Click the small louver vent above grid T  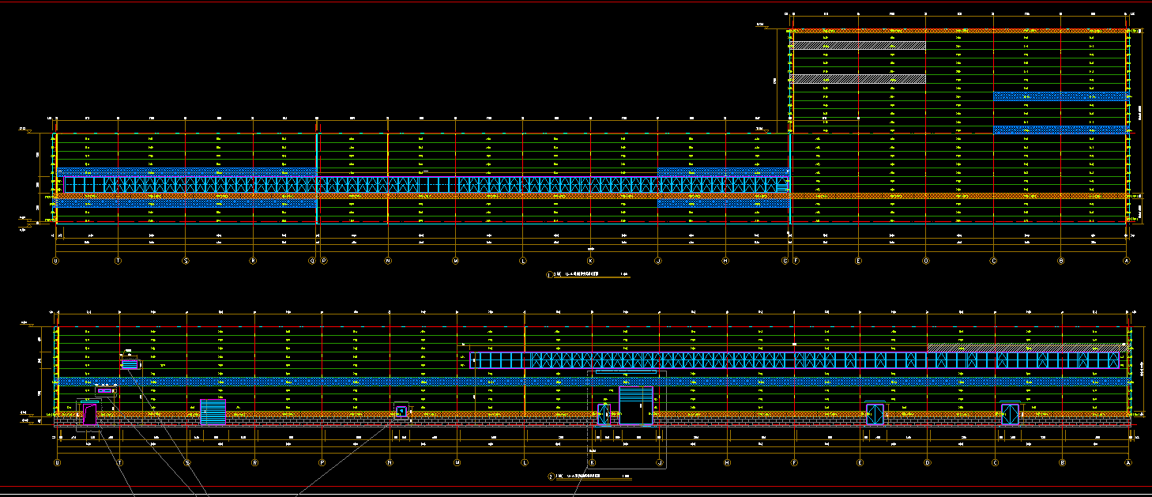129,363
